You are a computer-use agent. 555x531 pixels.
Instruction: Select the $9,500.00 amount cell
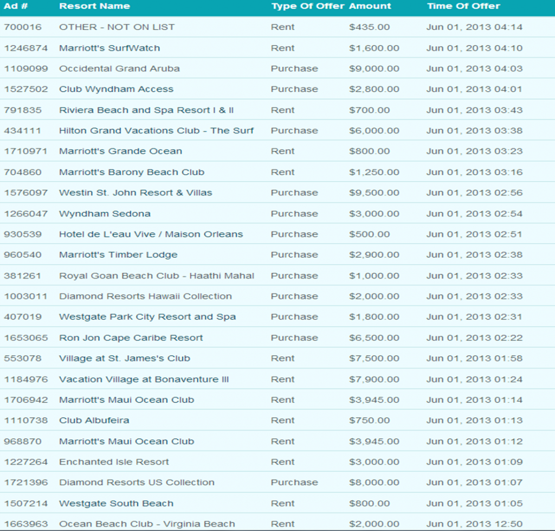point(374,193)
